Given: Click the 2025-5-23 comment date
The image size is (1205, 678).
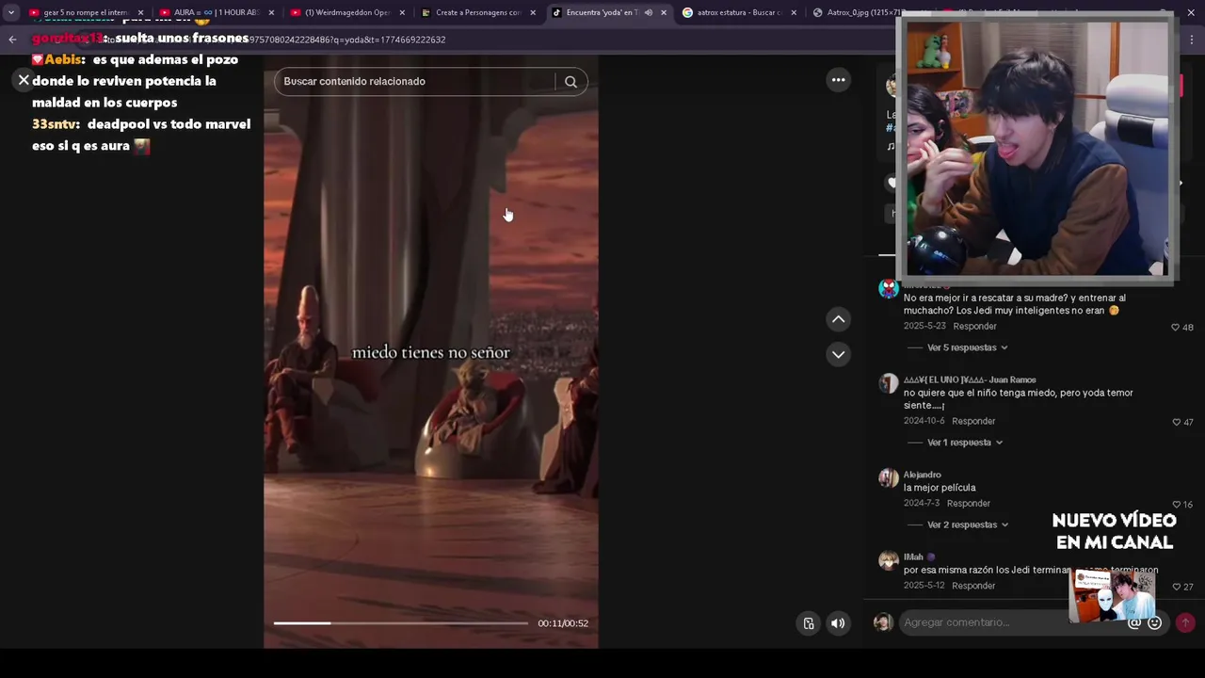Looking at the screenshot, I should click(x=924, y=326).
